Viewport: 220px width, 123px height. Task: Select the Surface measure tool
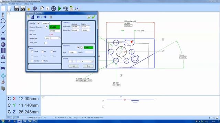click(3, 68)
